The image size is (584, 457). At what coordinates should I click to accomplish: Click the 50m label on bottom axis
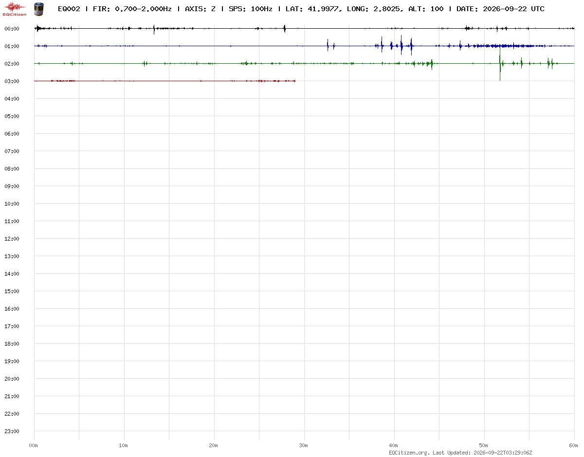pyautogui.click(x=484, y=445)
